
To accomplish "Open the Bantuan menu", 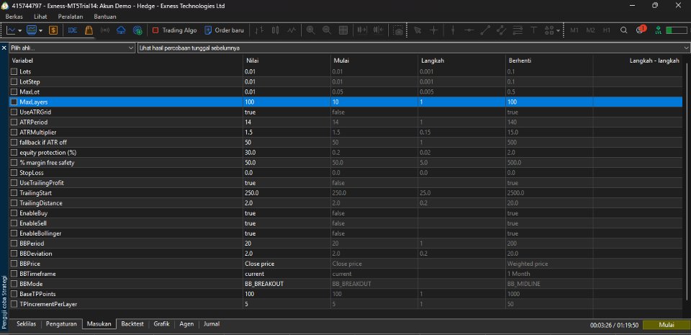I will pos(105,17).
